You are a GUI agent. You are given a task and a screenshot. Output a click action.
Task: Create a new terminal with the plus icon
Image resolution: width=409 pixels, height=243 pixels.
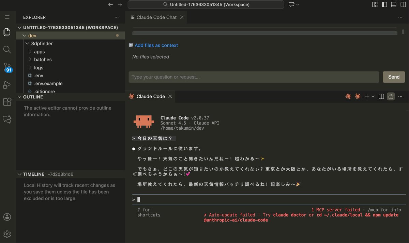367,96
